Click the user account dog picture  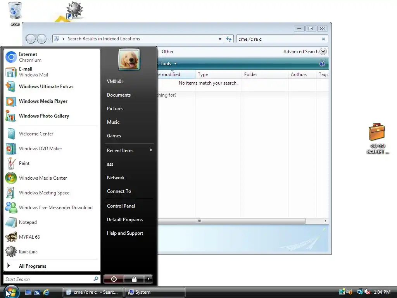(129, 59)
